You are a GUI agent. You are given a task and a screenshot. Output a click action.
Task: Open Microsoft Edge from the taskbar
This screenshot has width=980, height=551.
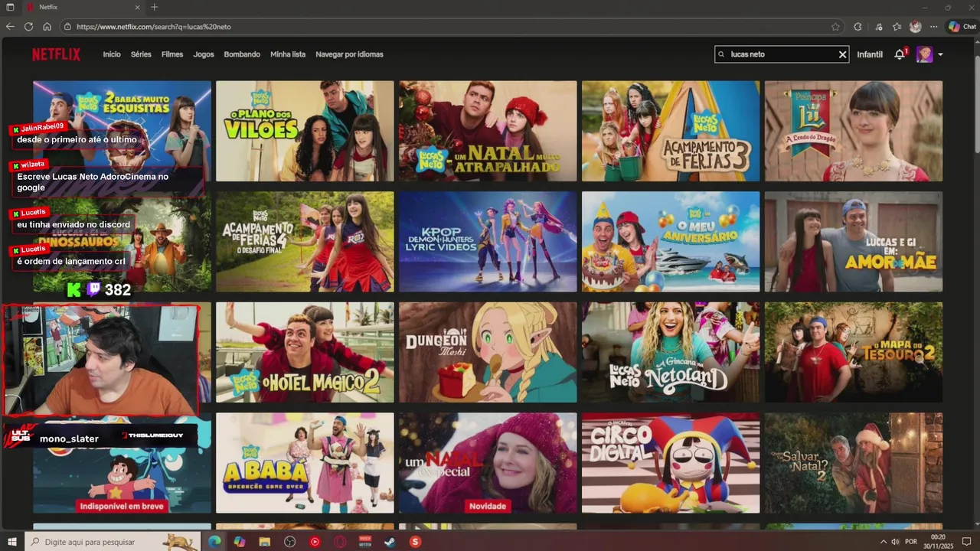(214, 542)
